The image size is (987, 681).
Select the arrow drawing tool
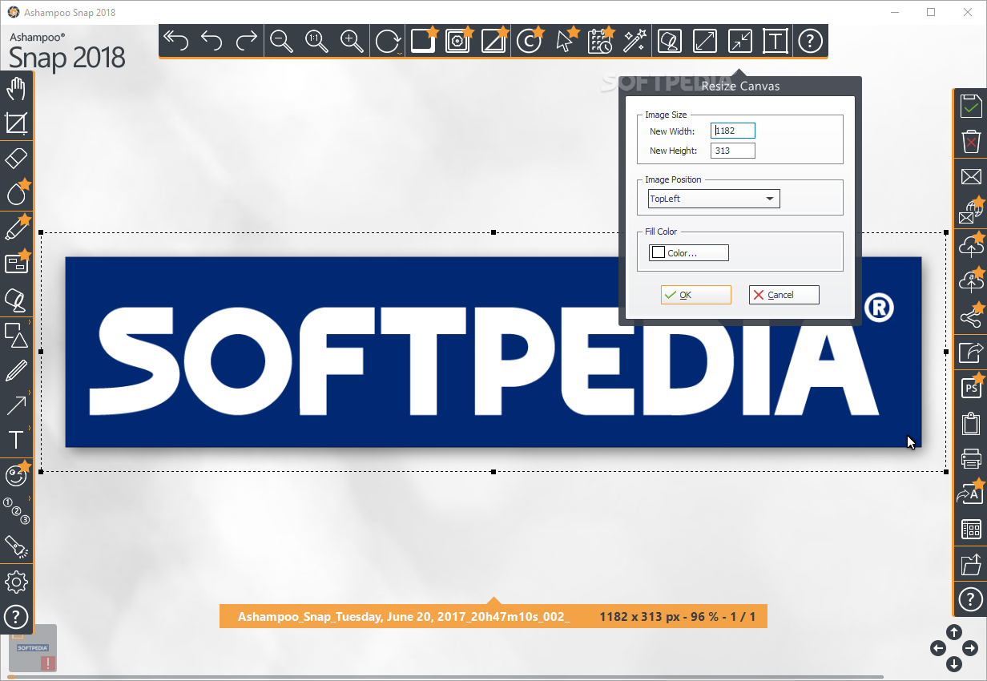click(x=16, y=405)
